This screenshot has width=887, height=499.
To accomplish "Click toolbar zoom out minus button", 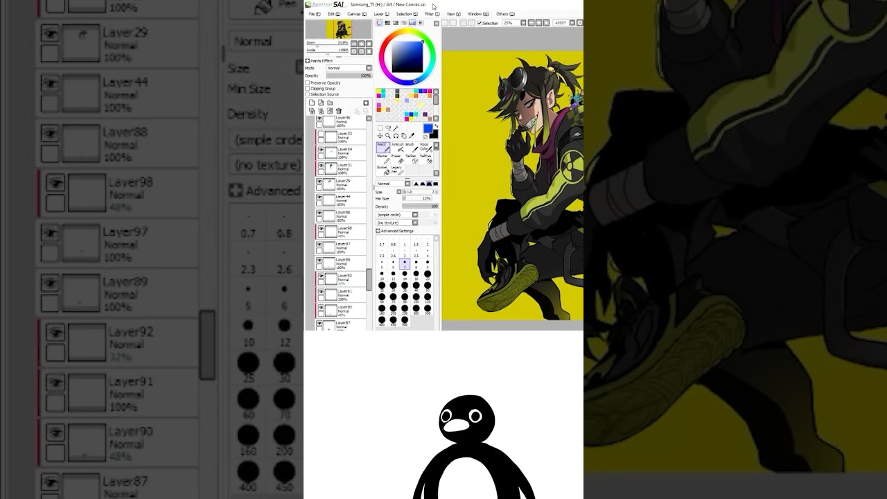I will coord(531,23).
